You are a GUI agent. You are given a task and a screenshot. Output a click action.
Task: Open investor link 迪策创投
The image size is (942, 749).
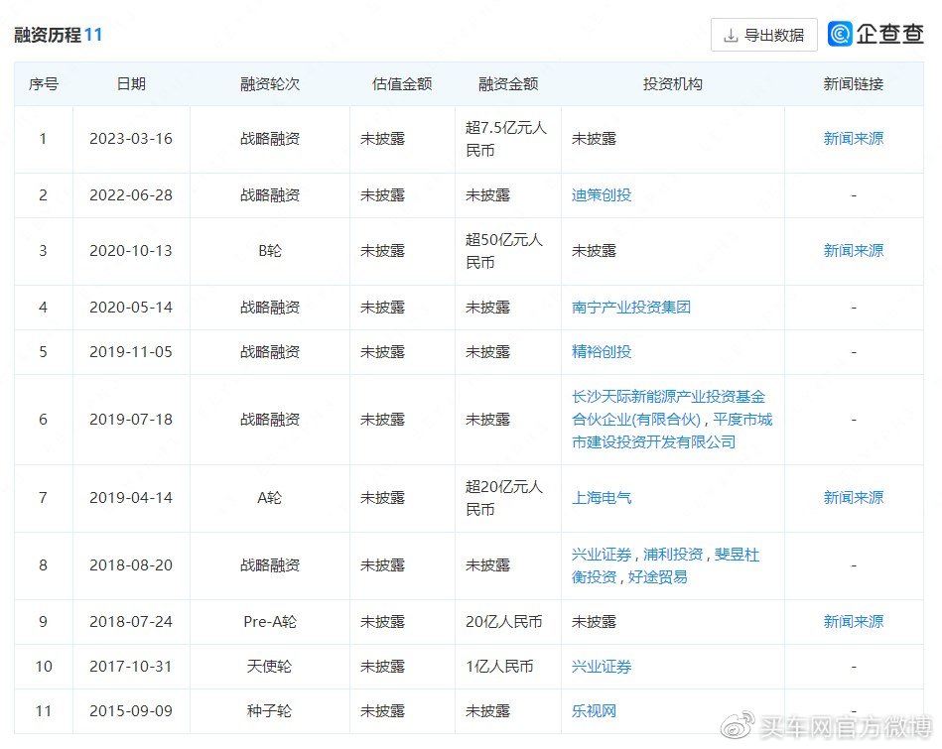pos(602,195)
